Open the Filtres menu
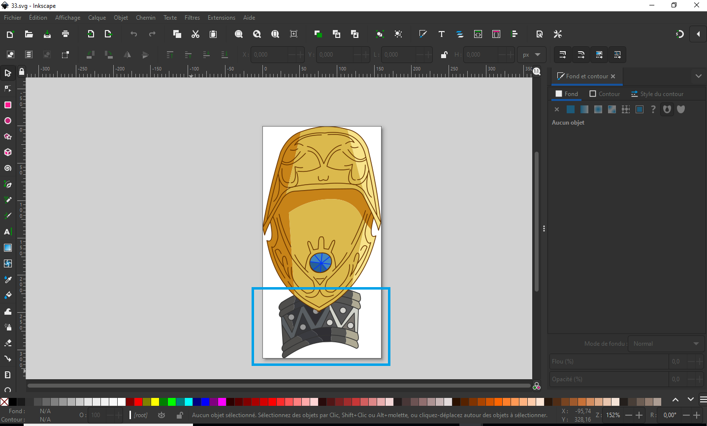The width and height of the screenshot is (707, 426). [192, 17]
